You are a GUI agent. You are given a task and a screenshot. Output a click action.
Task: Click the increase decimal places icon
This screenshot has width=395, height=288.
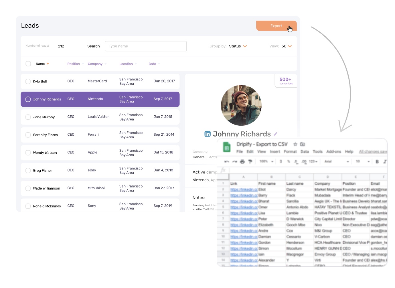(304, 161)
